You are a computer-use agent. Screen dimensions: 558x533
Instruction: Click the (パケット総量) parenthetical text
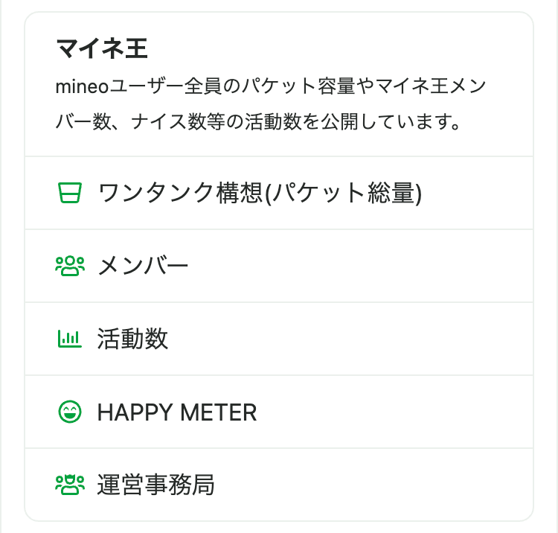click(x=344, y=194)
